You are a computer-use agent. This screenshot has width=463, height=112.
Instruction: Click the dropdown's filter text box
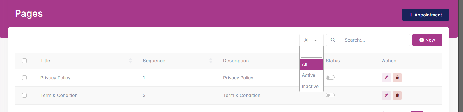[x=311, y=52]
